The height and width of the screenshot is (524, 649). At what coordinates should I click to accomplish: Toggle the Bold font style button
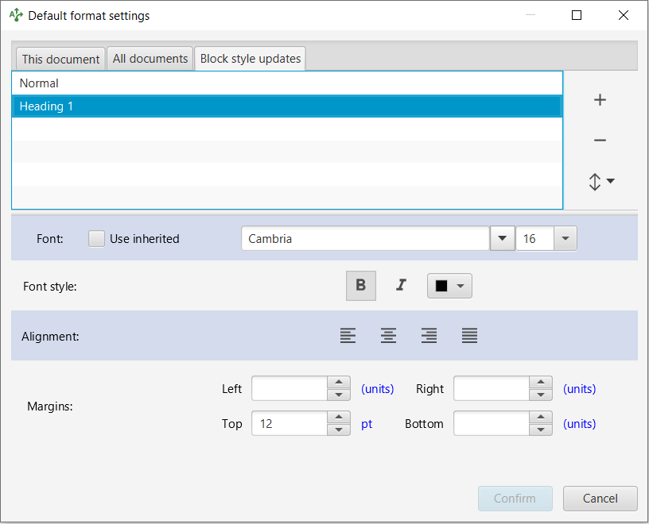(x=361, y=286)
